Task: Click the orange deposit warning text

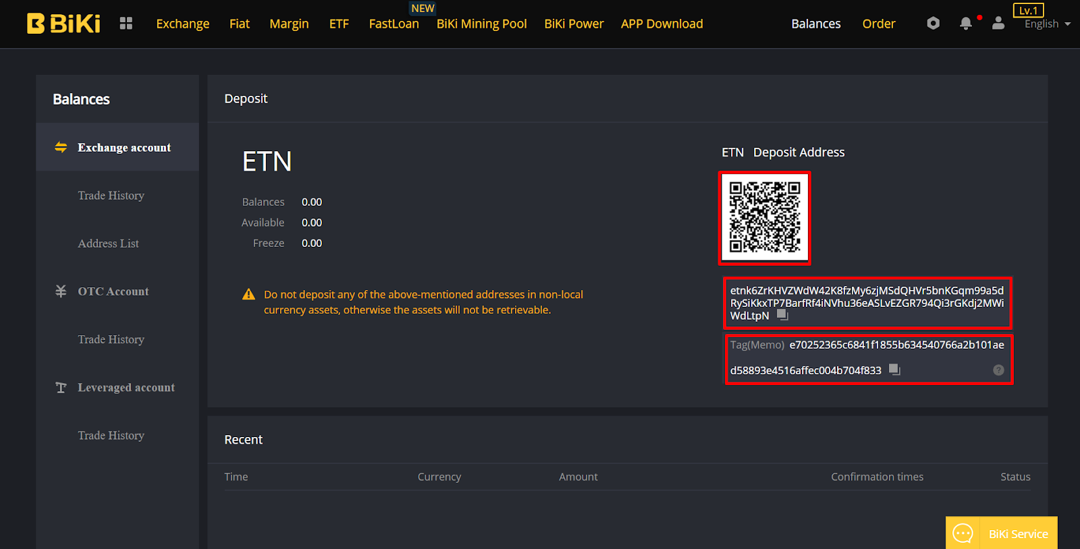Action: pos(423,302)
